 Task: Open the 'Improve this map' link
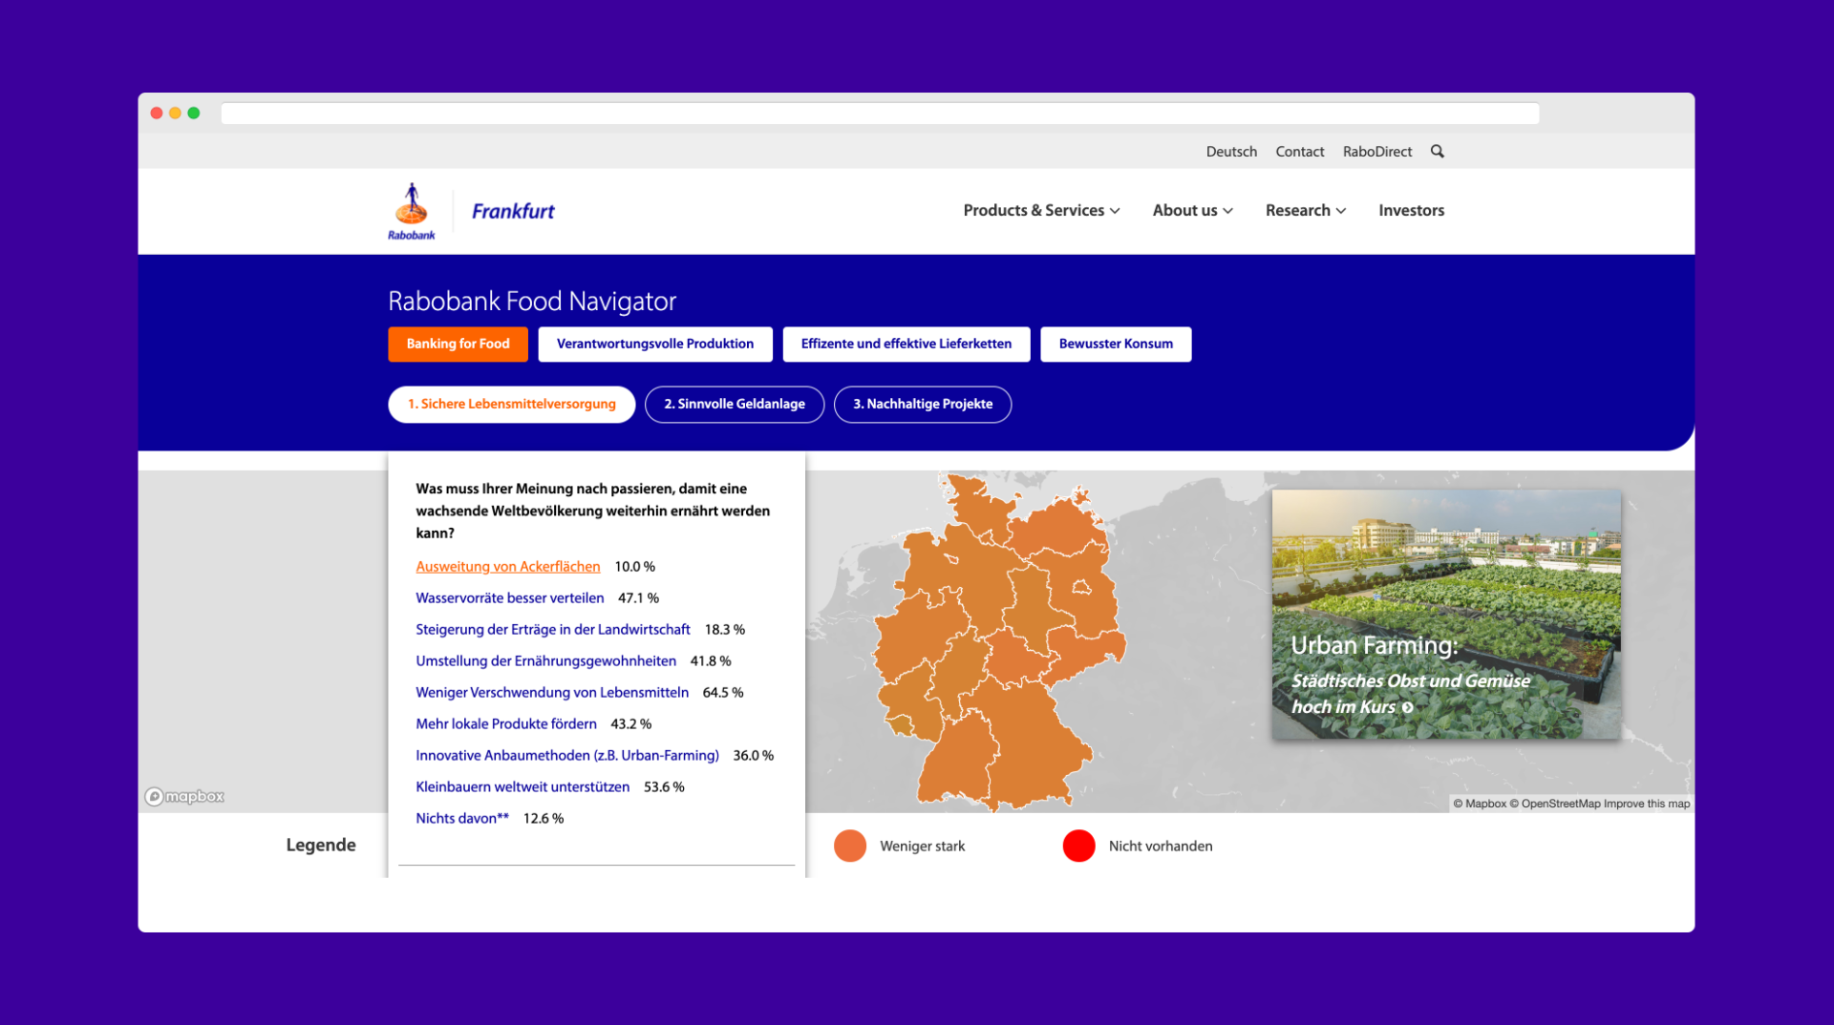tap(1647, 804)
